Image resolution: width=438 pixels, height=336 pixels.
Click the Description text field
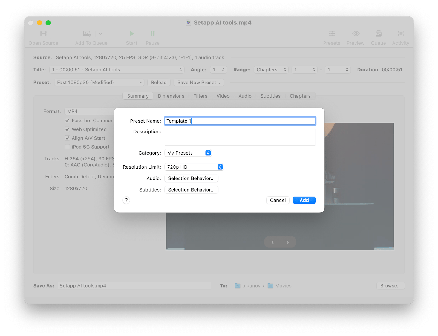[240, 137]
